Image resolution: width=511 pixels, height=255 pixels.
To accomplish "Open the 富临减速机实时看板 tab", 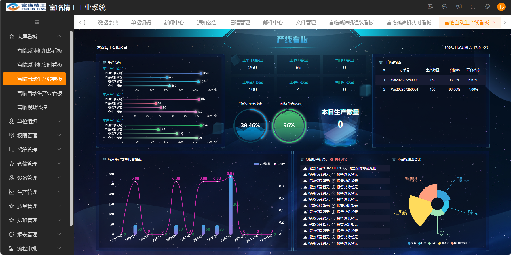I will (x=409, y=23).
